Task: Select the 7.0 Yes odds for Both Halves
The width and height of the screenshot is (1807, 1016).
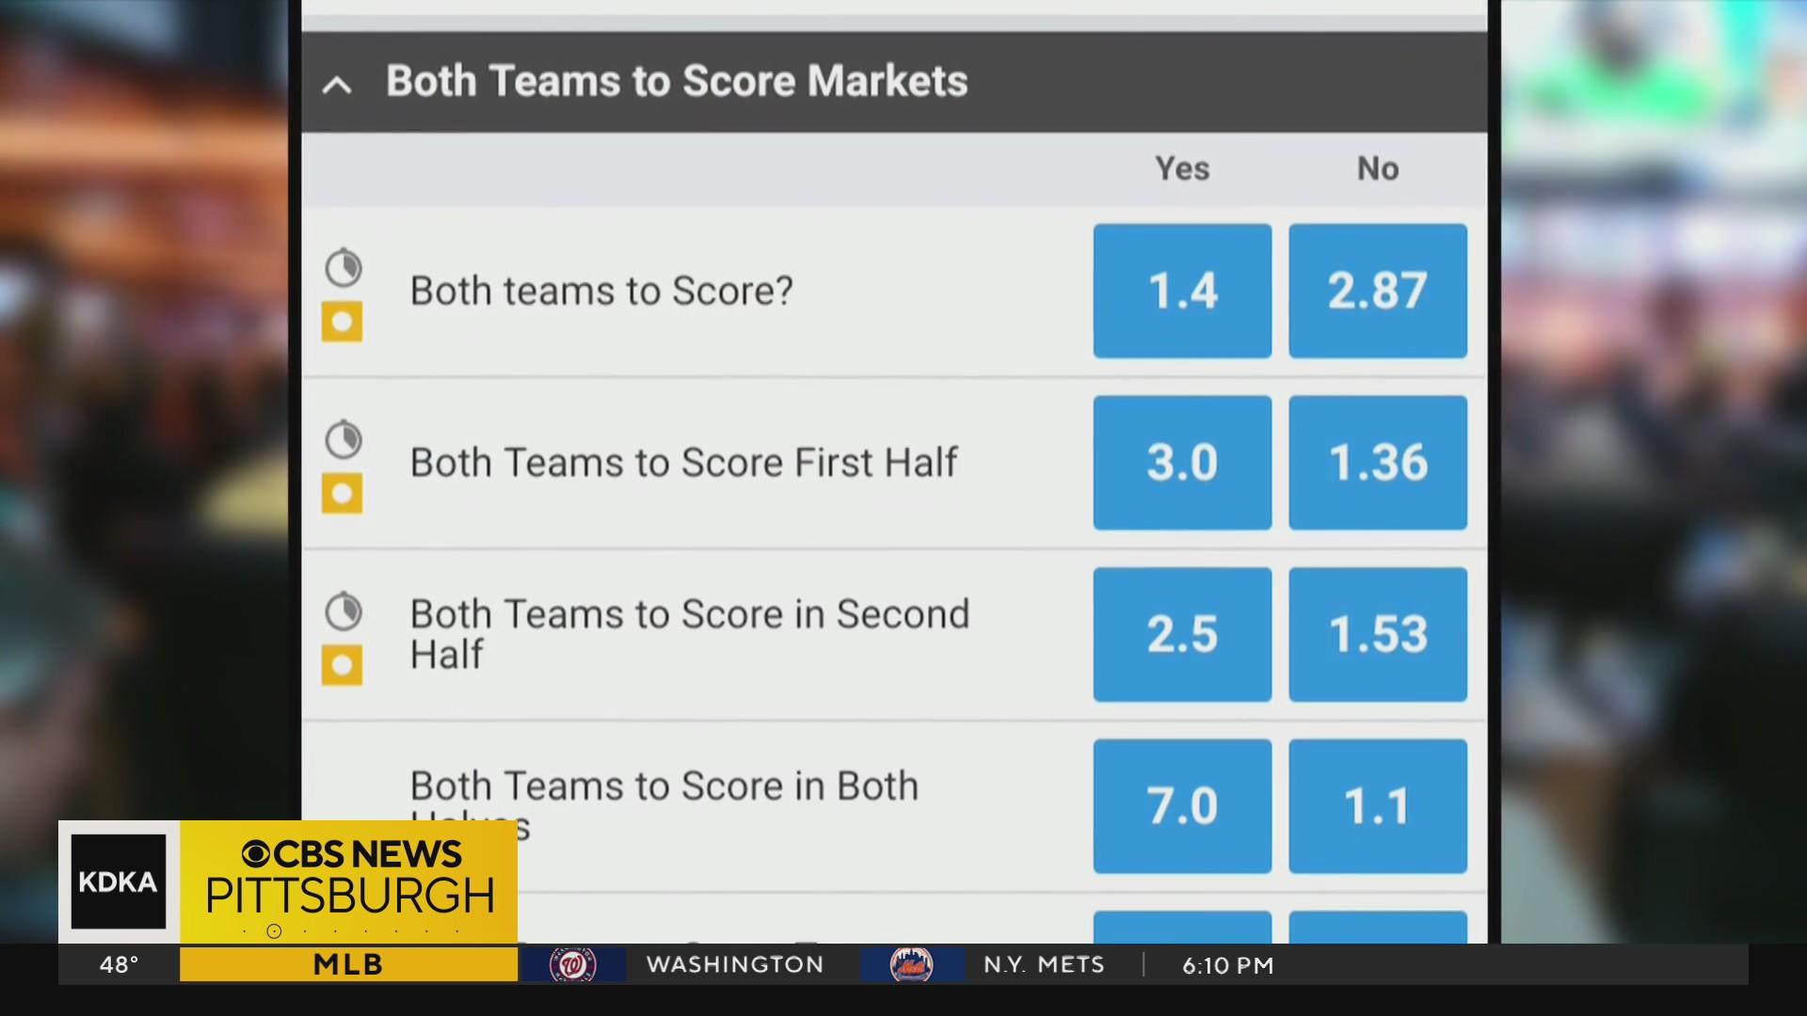Action: tap(1182, 806)
